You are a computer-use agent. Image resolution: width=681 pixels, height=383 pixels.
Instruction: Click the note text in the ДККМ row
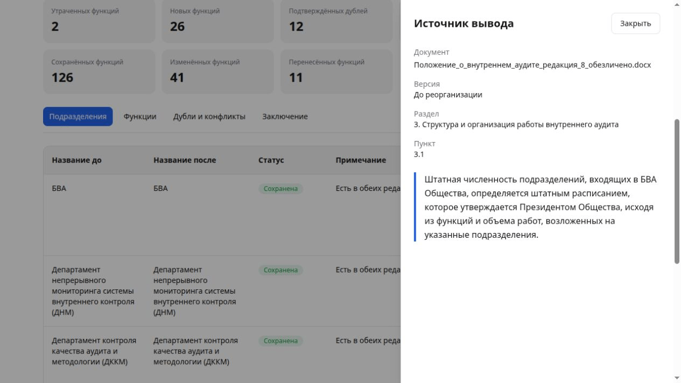(x=368, y=341)
